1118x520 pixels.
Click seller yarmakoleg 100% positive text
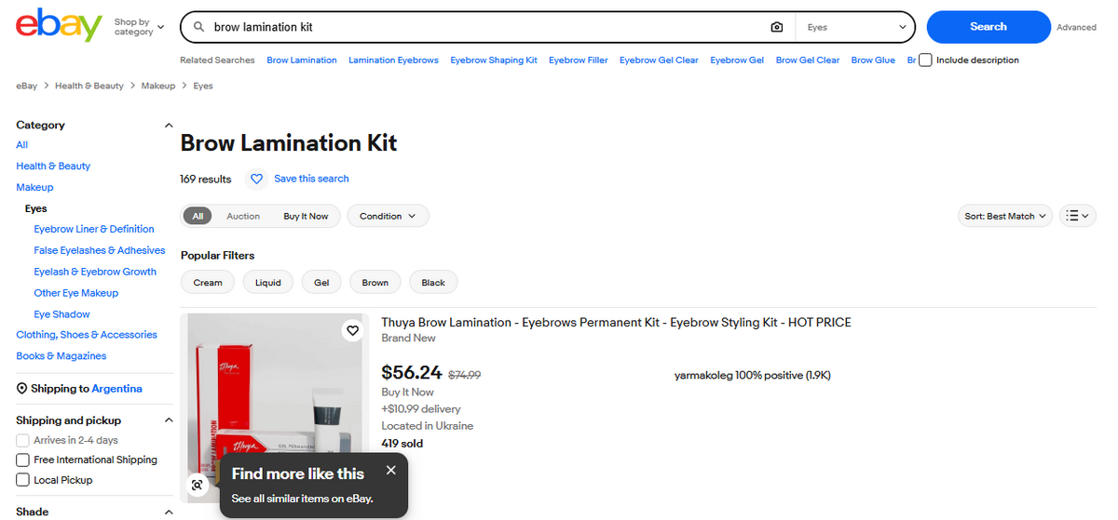click(x=753, y=376)
